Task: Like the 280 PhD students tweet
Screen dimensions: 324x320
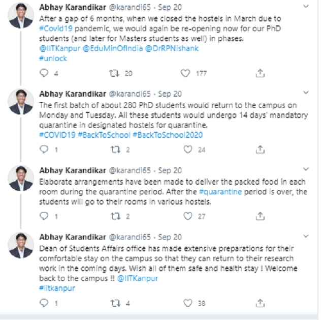Action: click(188, 150)
